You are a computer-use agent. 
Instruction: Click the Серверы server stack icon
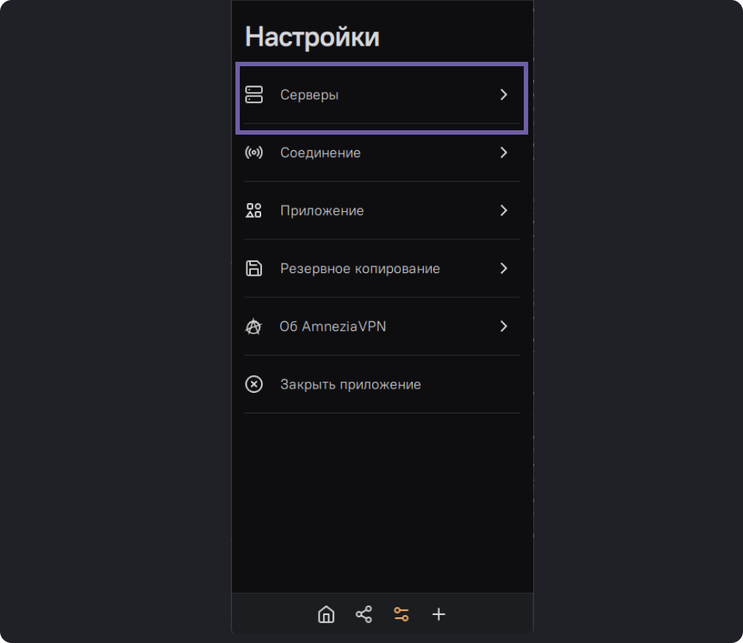[254, 94]
